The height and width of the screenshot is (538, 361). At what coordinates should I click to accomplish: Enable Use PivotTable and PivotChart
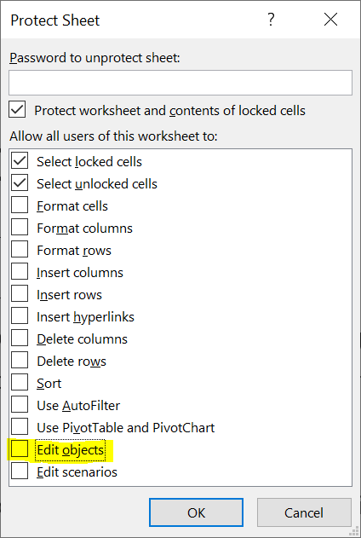click(20, 427)
